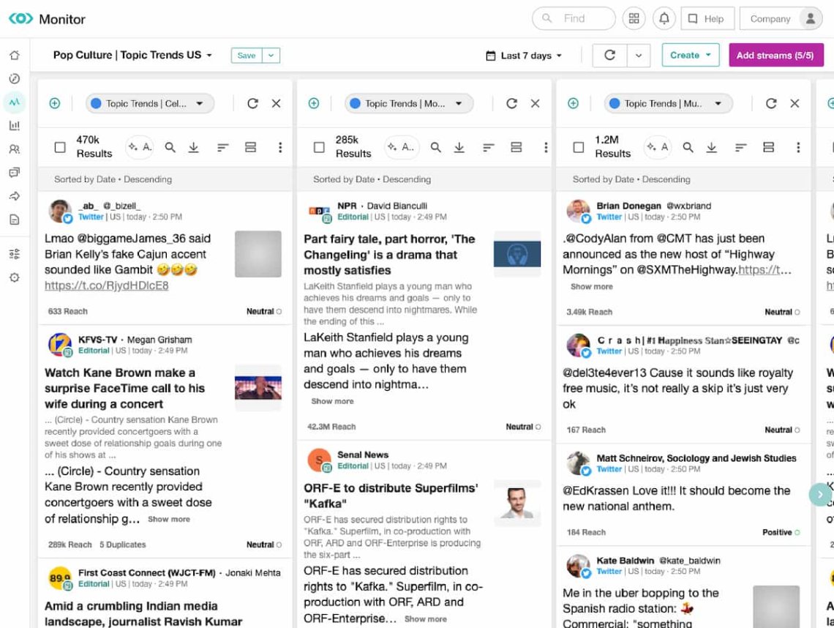This screenshot has width=834, height=628.
Task: Download results from the 285k results stream
Action: (x=459, y=147)
